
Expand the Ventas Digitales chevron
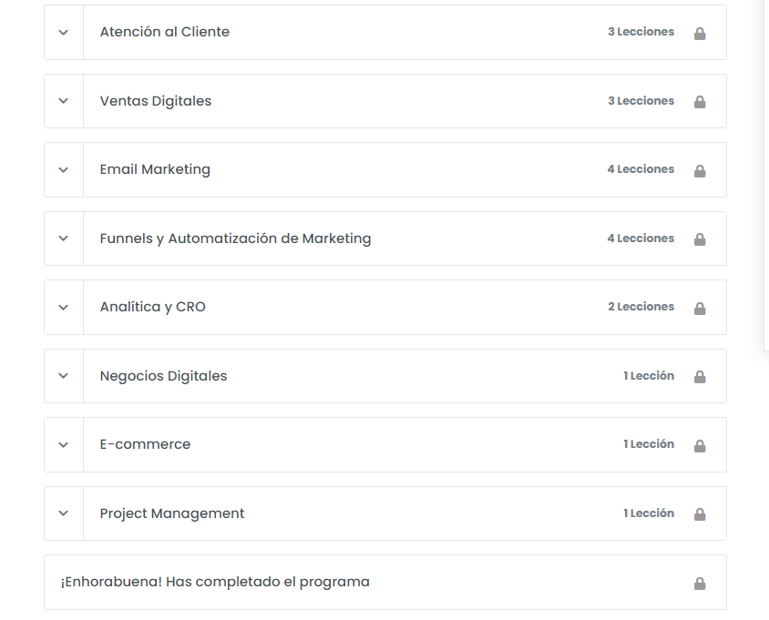pos(63,101)
